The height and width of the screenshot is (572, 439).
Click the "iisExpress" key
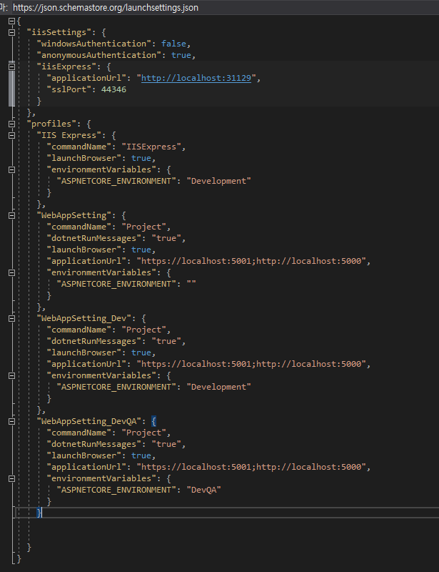66,66
